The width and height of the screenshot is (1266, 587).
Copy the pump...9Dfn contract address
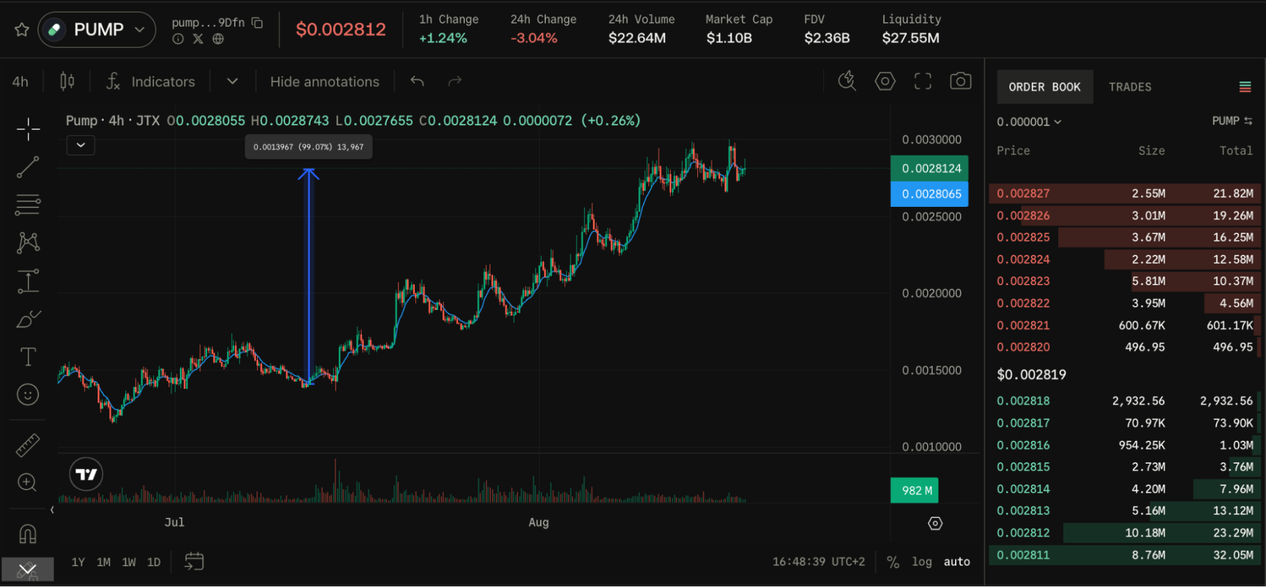(257, 23)
